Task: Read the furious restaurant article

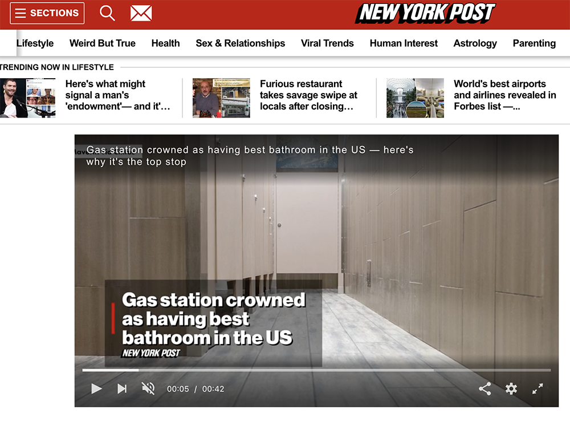Action: 308,95
